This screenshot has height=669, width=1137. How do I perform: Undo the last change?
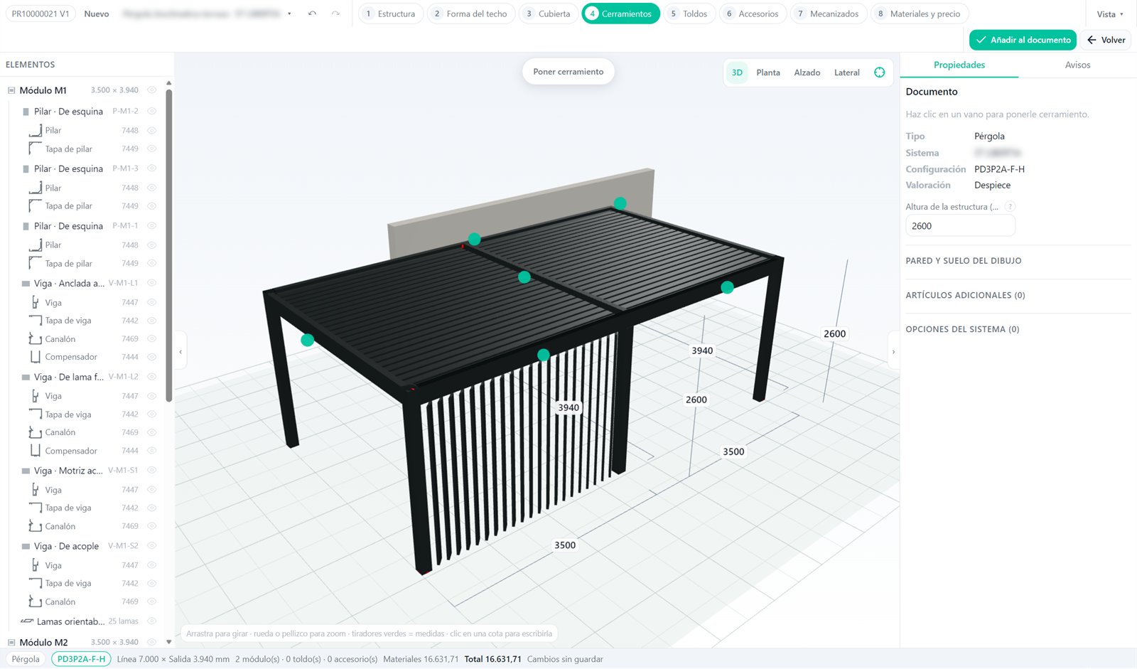tap(312, 14)
